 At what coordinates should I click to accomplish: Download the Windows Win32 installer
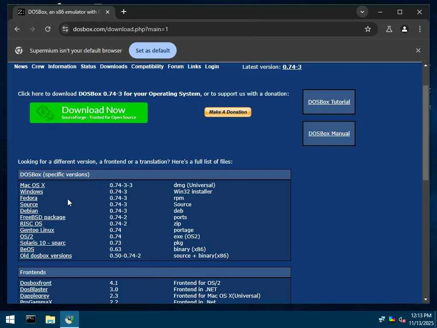pyautogui.click(x=32, y=192)
